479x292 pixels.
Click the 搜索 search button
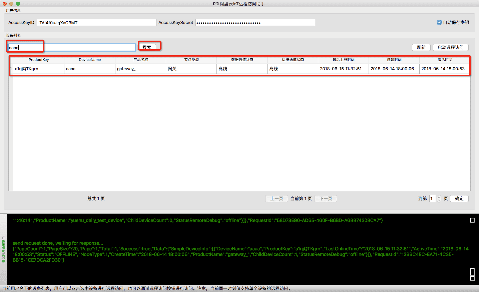(x=147, y=47)
